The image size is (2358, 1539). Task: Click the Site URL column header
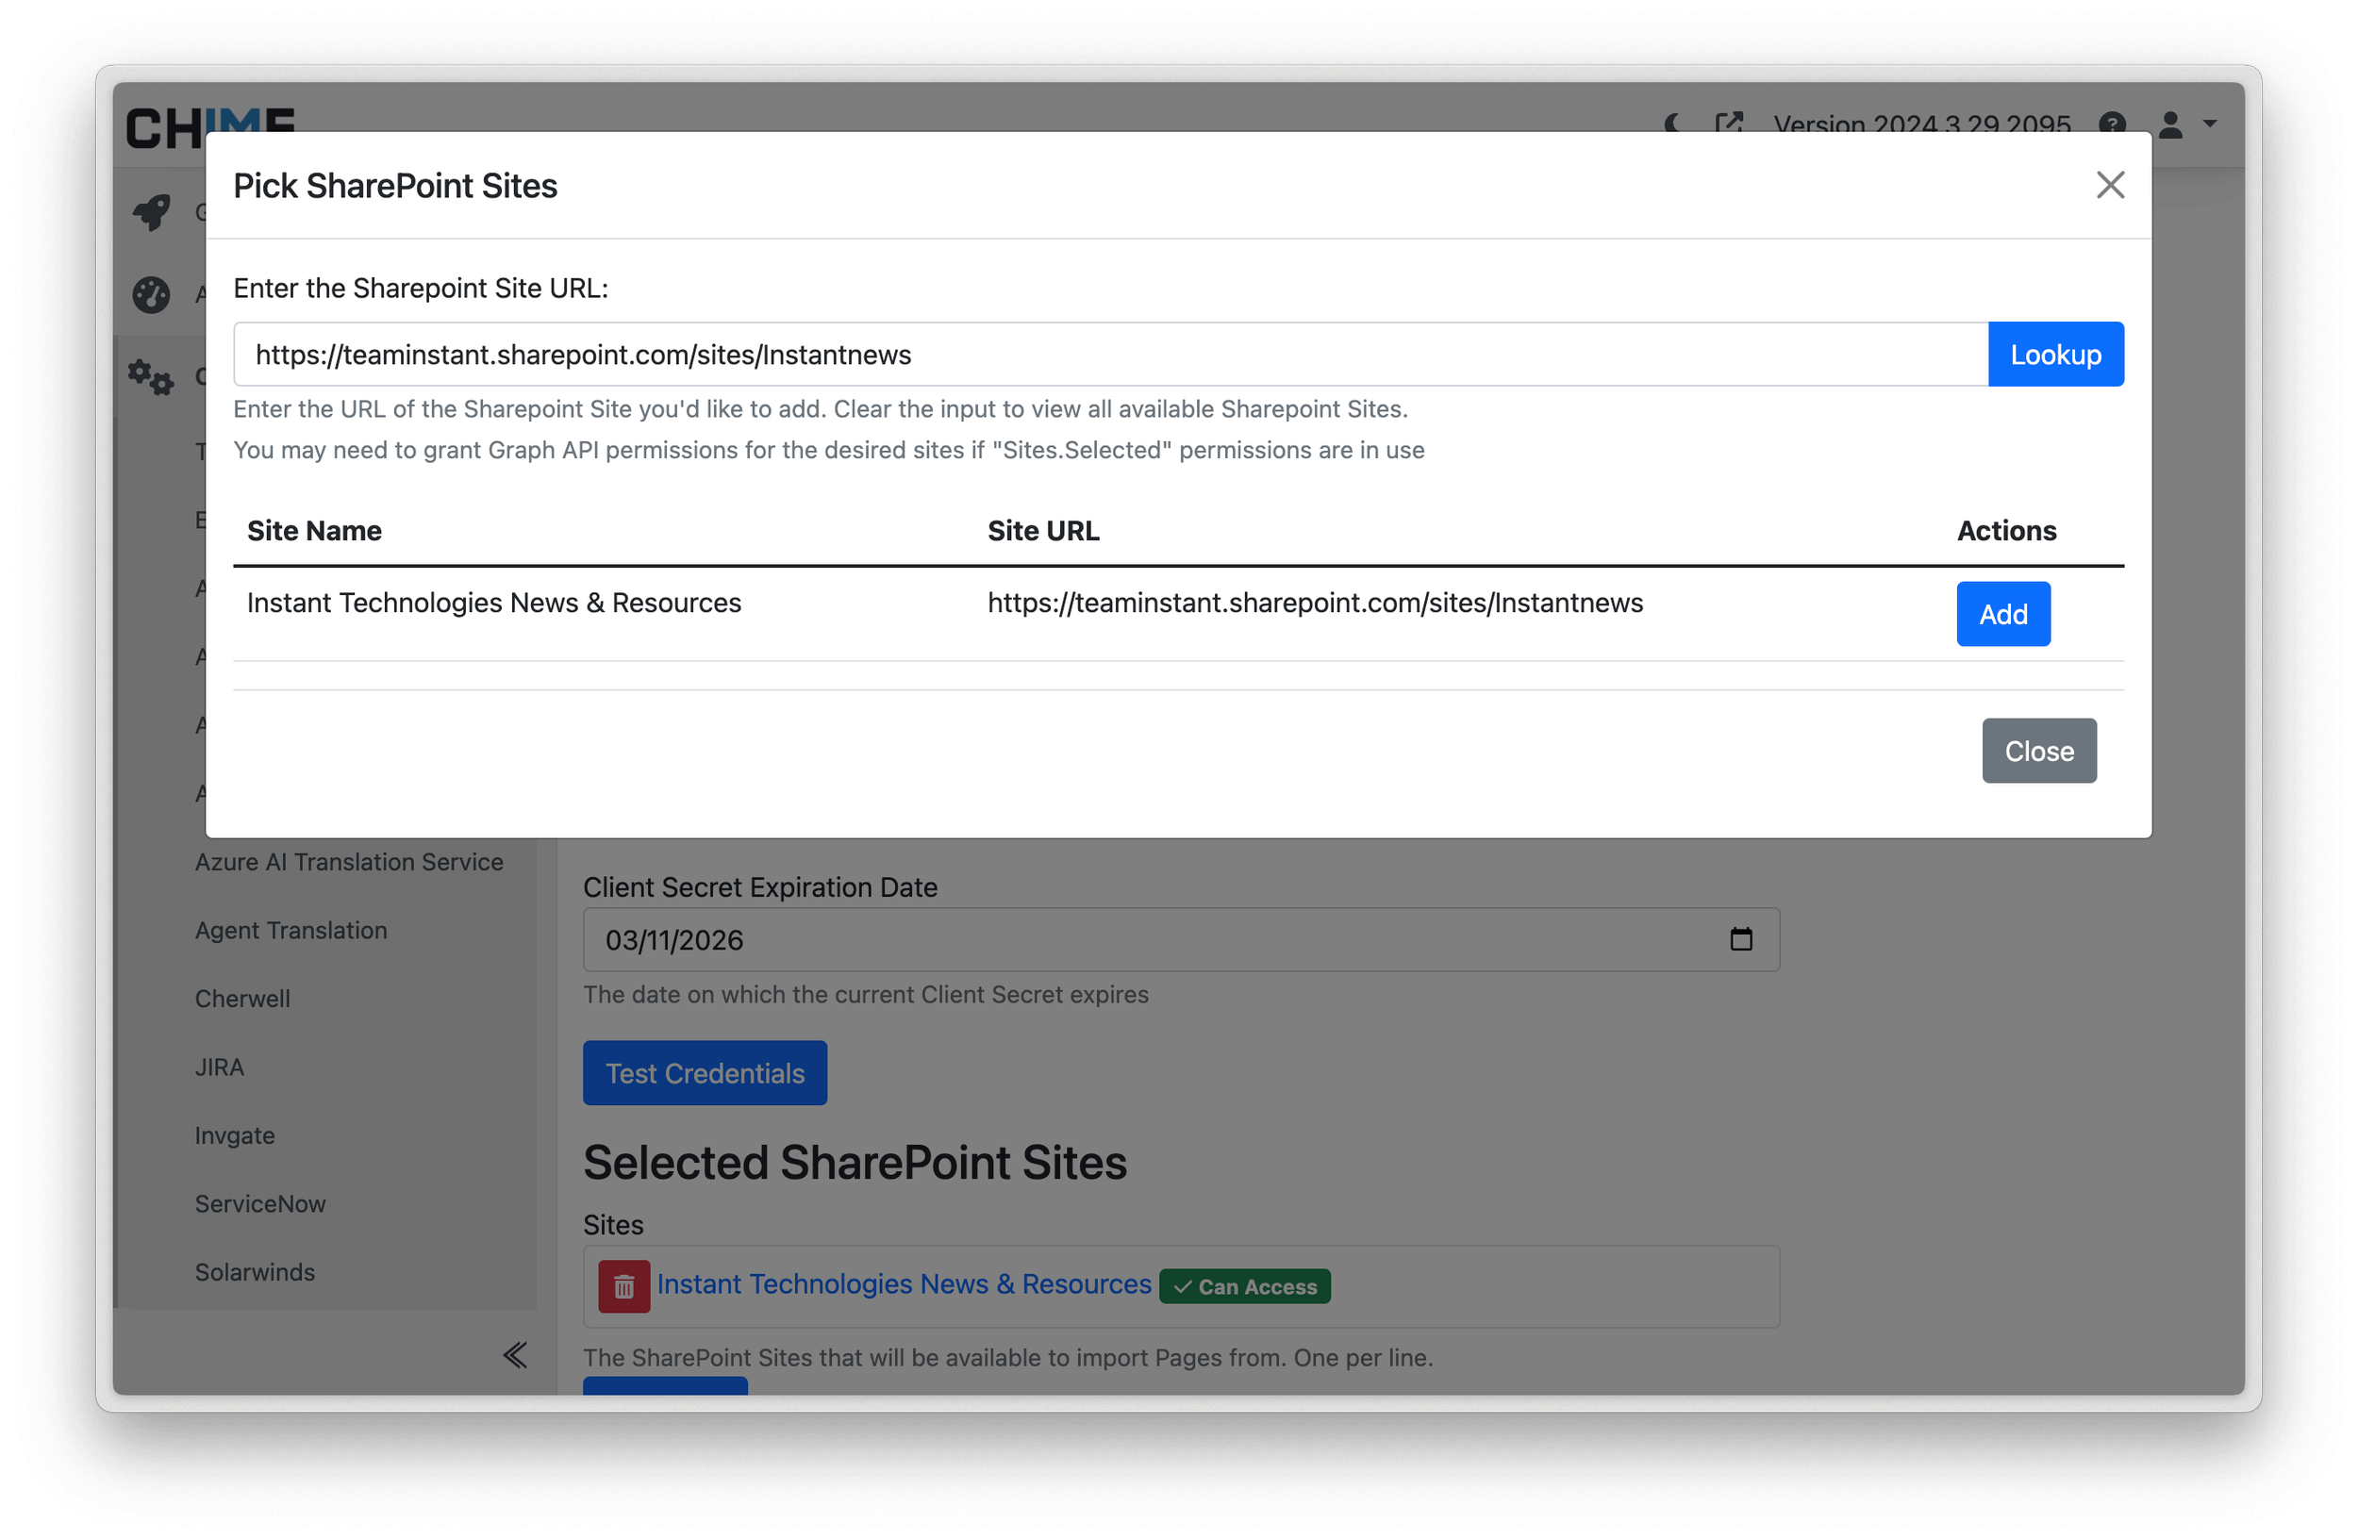(x=1043, y=531)
